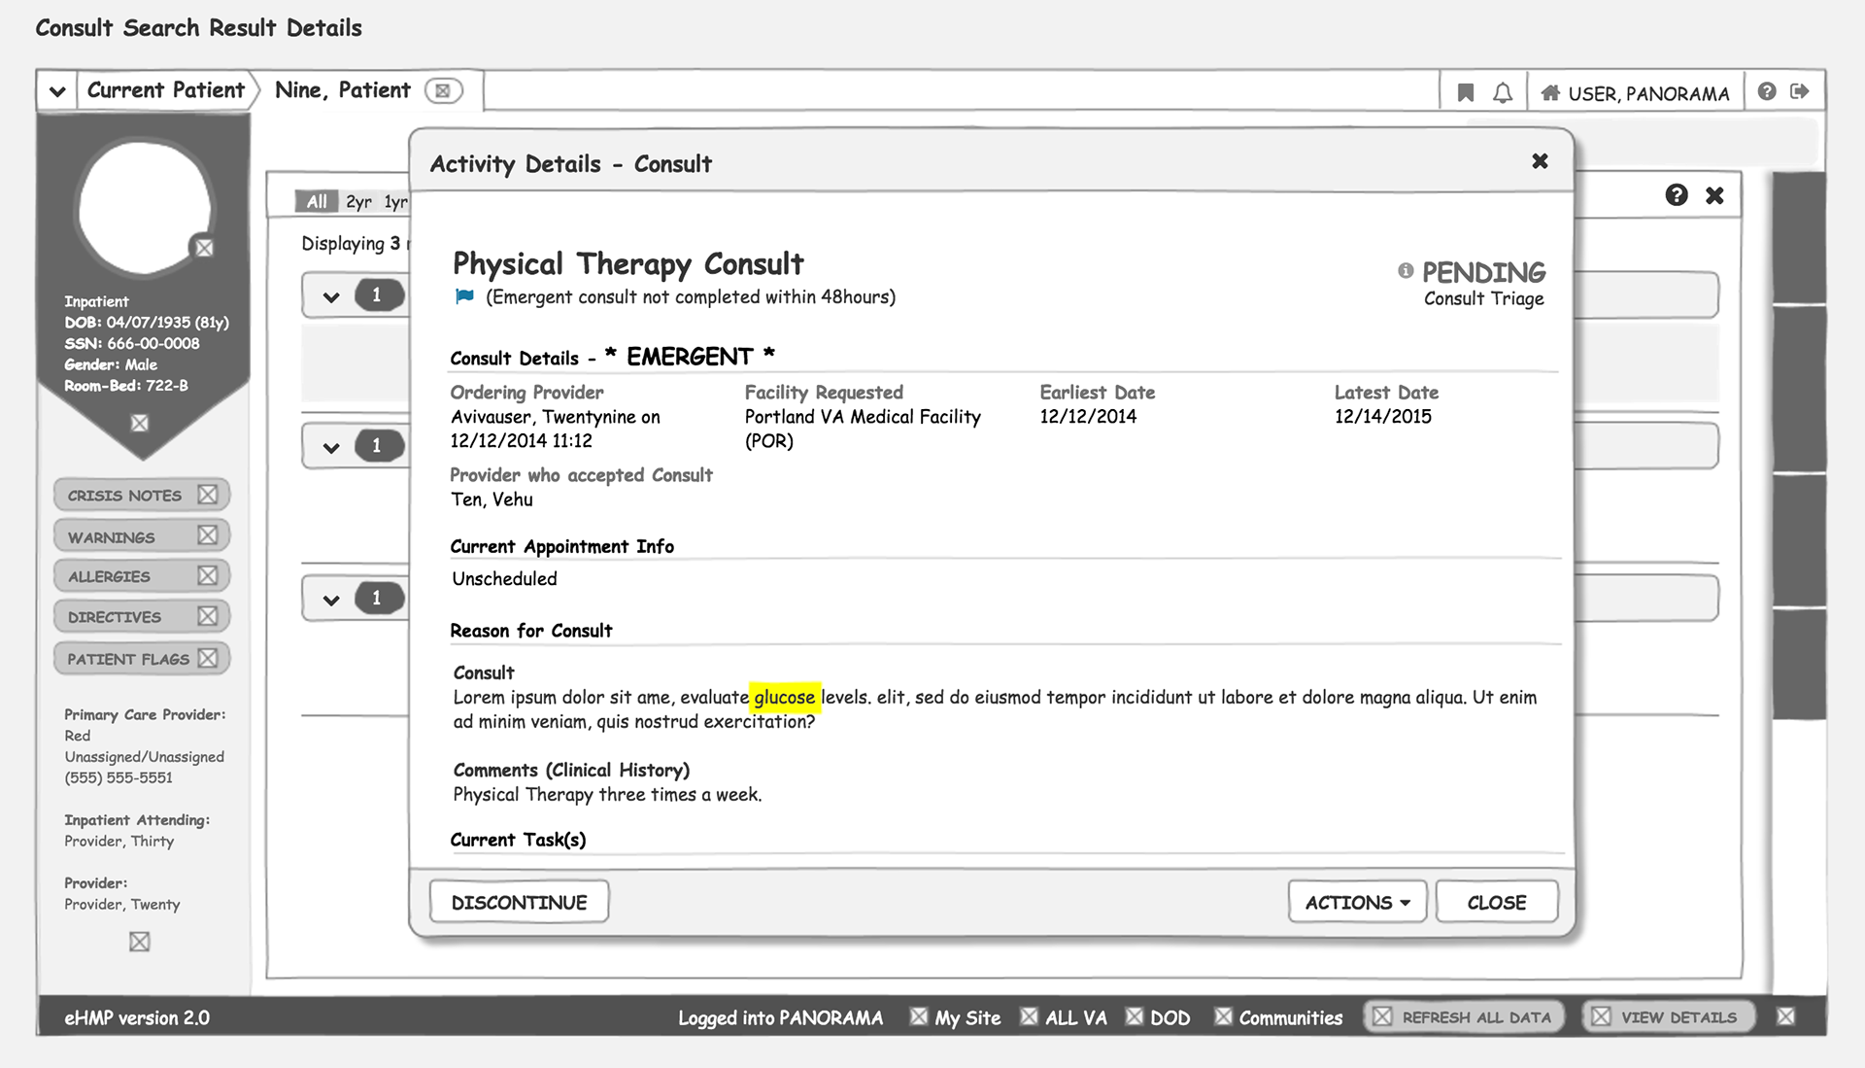
Task: Click the bookmark icon in header
Action: tap(1465, 93)
